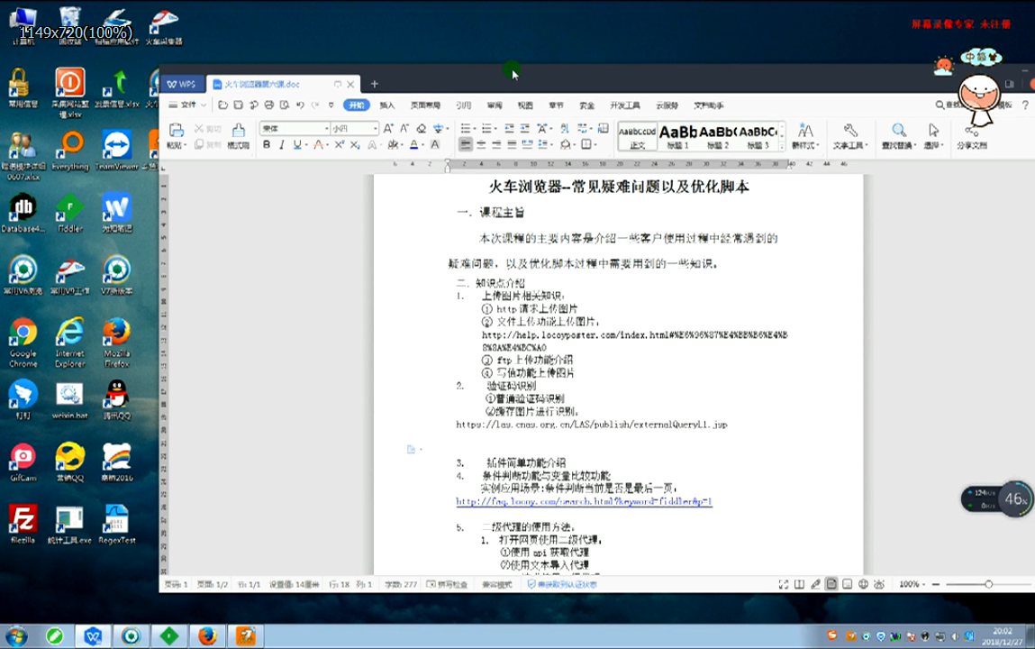This screenshot has height=649, width=1035.
Task: Open the 引用 ribbon tab
Action: (x=463, y=105)
